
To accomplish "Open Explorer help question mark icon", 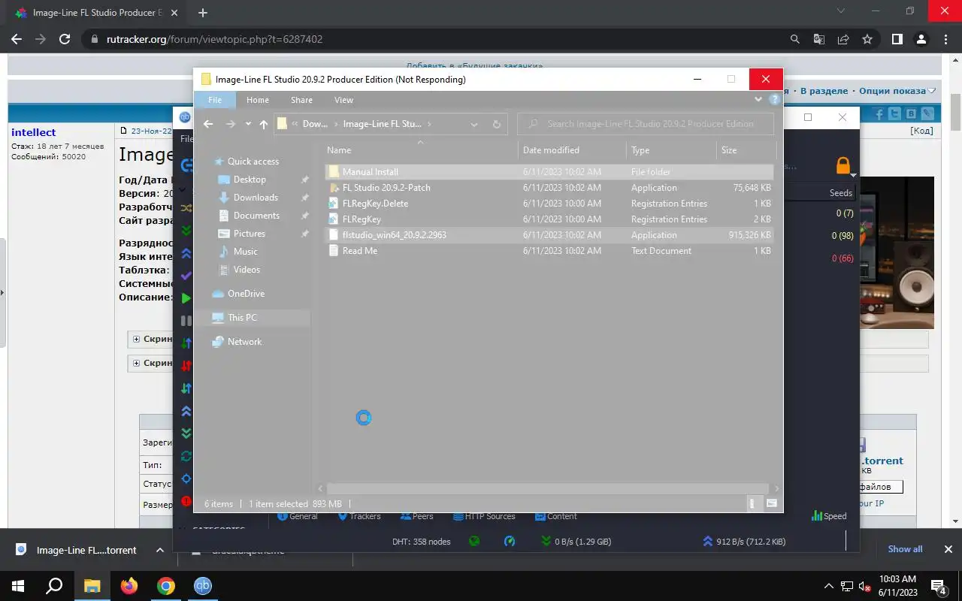I will pos(774,100).
